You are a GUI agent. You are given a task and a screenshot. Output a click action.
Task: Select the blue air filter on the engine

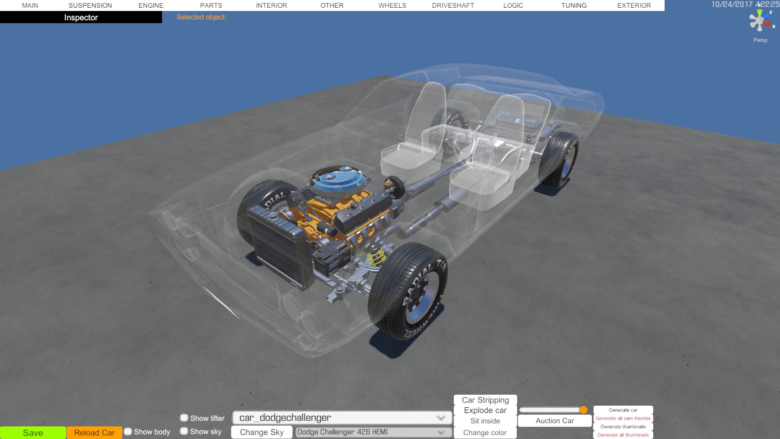pyautogui.click(x=338, y=179)
